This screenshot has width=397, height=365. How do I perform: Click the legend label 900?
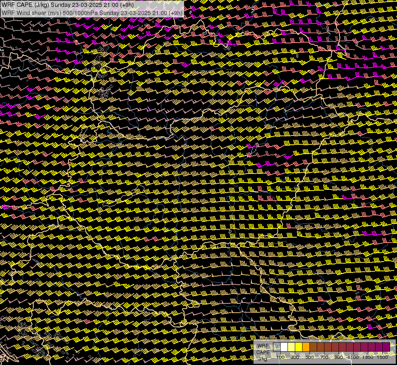click(339, 357)
